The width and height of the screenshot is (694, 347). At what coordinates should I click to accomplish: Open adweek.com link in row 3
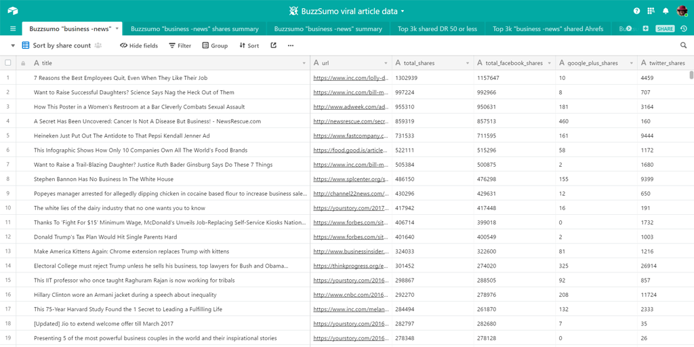[351, 106]
